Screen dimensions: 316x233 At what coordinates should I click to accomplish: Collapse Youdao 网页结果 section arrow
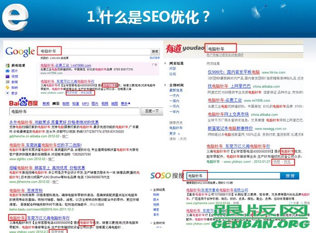pos(165,63)
